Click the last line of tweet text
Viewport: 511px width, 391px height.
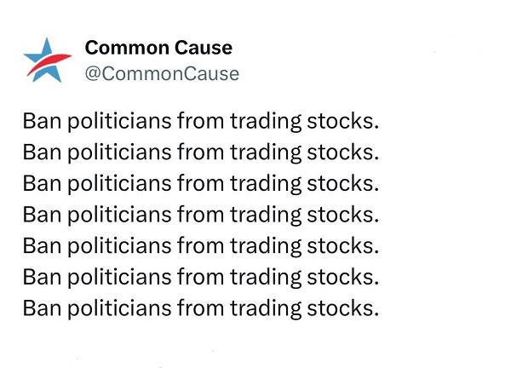coord(200,307)
